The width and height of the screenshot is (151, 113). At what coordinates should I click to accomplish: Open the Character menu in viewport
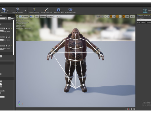tap(43, 16)
